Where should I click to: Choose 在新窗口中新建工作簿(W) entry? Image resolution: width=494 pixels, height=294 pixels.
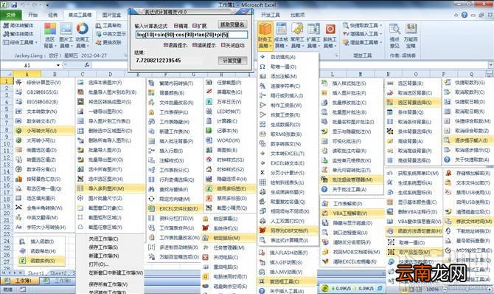(116, 273)
